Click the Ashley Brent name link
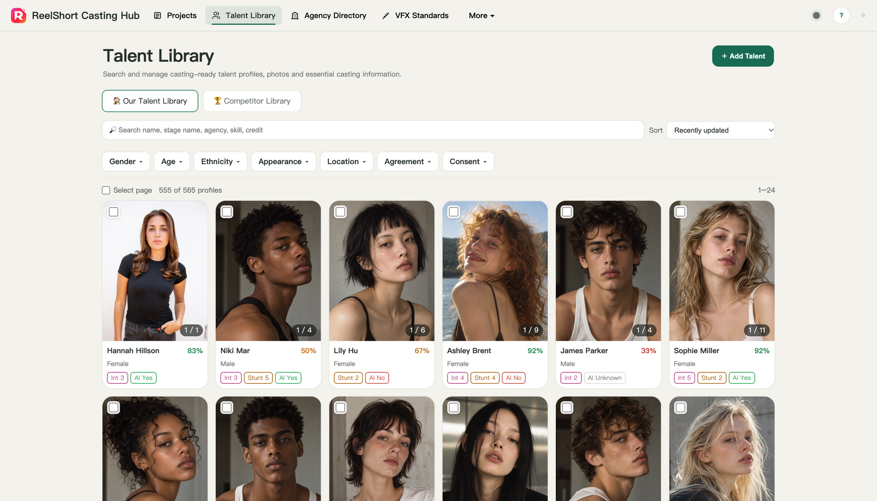 coord(469,351)
